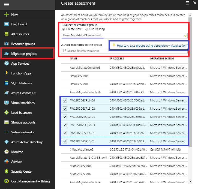The width and height of the screenshot is (198, 189).
Task: Click the scrollbar up arrow
Action: pyautogui.click(x=190, y=15)
